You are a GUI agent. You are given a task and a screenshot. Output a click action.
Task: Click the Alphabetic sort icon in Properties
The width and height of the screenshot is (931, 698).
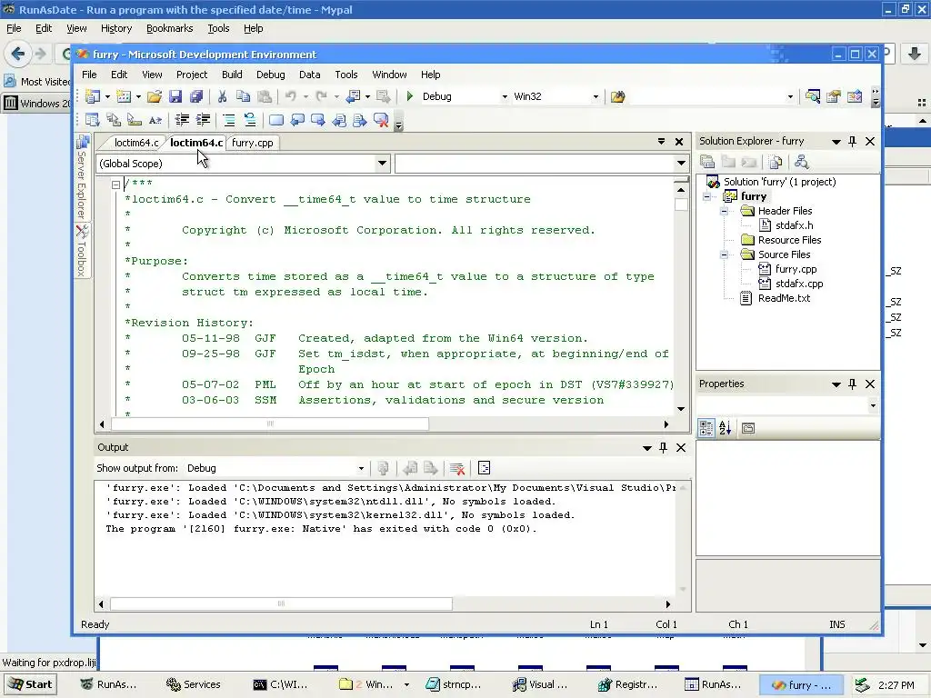click(x=726, y=428)
